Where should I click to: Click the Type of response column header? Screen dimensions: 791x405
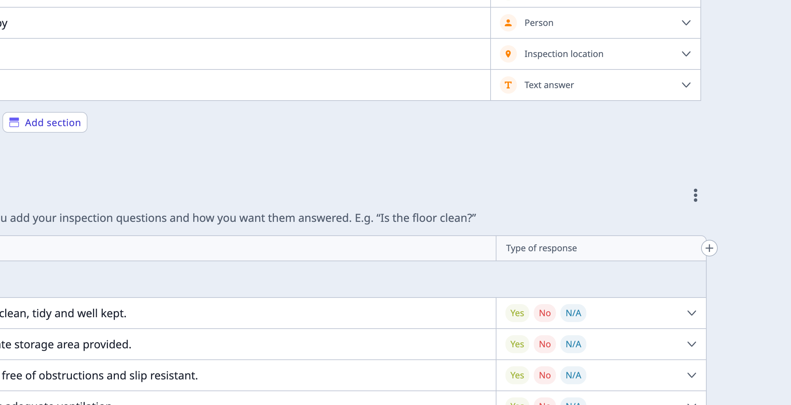pos(541,248)
